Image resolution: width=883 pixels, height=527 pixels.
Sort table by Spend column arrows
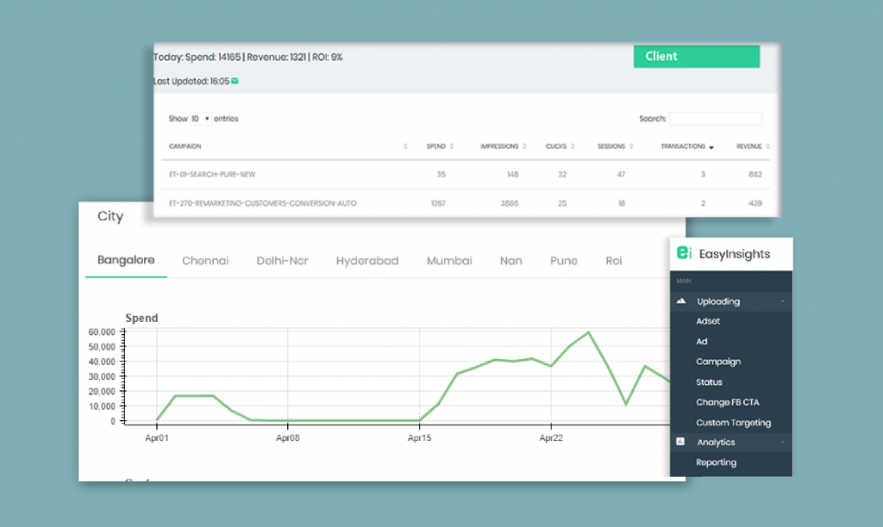(x=452, y=146)
